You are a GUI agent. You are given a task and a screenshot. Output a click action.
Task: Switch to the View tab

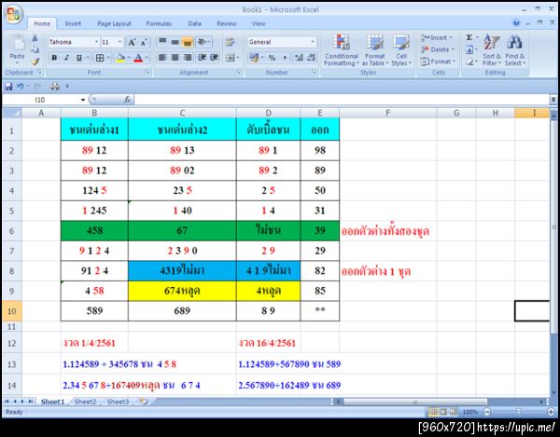pyautogui.click(x=259, y=23)
